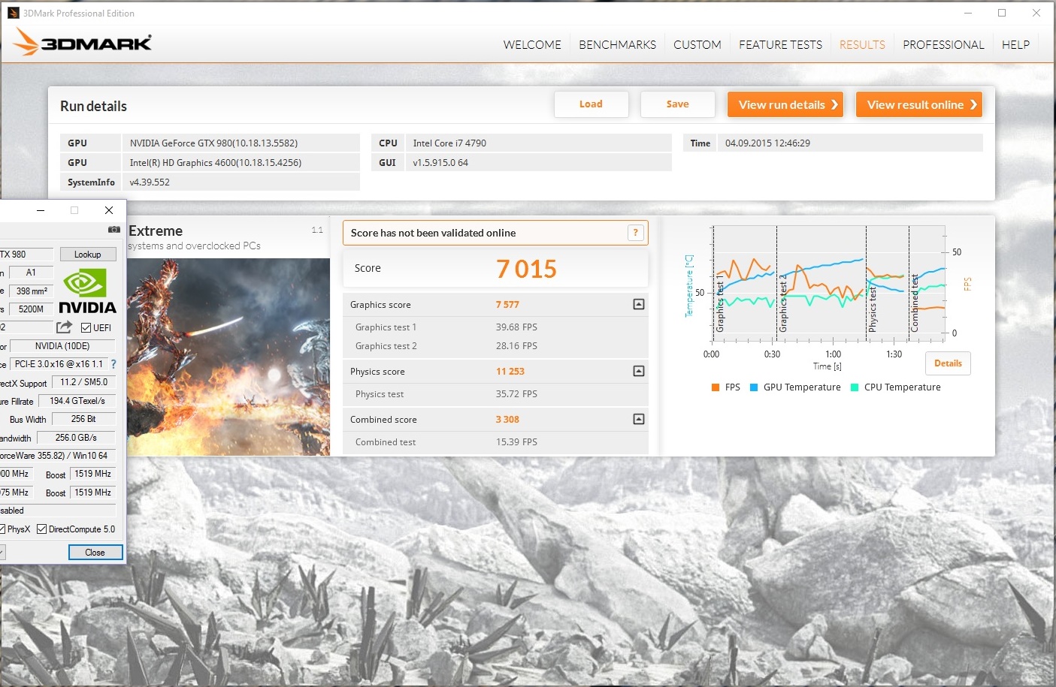Click the 256 Bit bus width field

pos(83,419)
